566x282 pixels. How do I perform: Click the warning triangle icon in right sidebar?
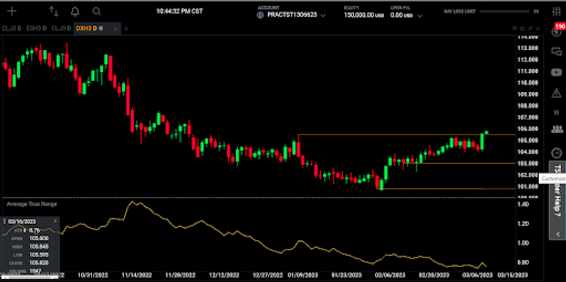556,93
